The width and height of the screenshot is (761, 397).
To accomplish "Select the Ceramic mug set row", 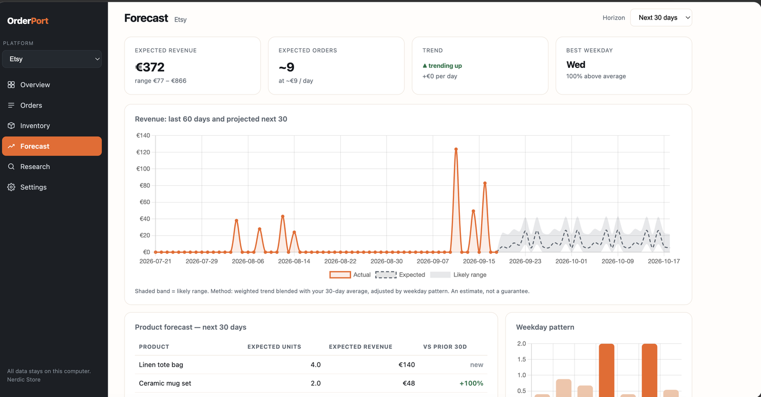I will [311, 383].
